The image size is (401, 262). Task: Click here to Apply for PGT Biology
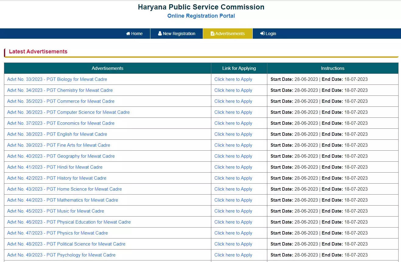pyautogui.click(x=233, y=79)
